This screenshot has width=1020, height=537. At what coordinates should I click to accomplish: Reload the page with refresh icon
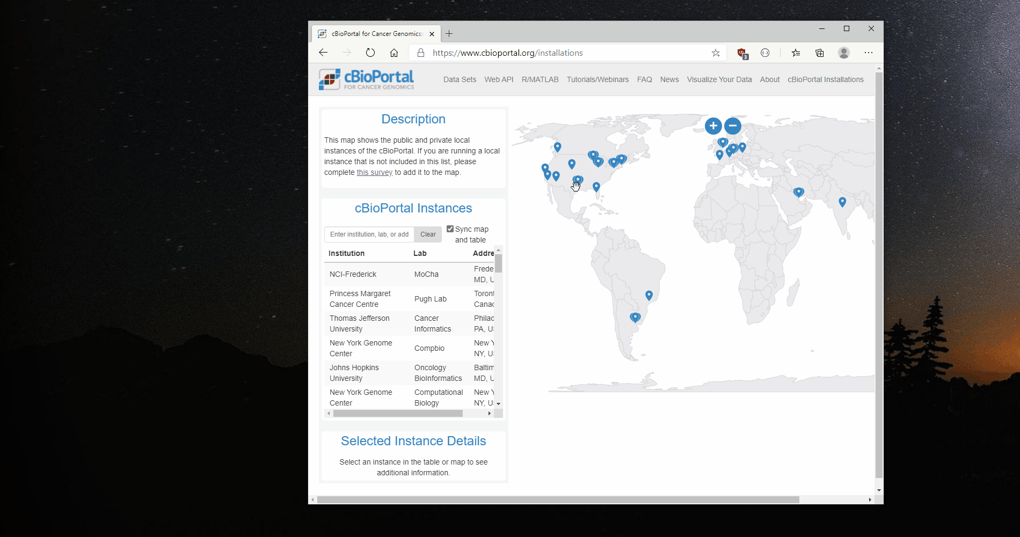[370, 53]
